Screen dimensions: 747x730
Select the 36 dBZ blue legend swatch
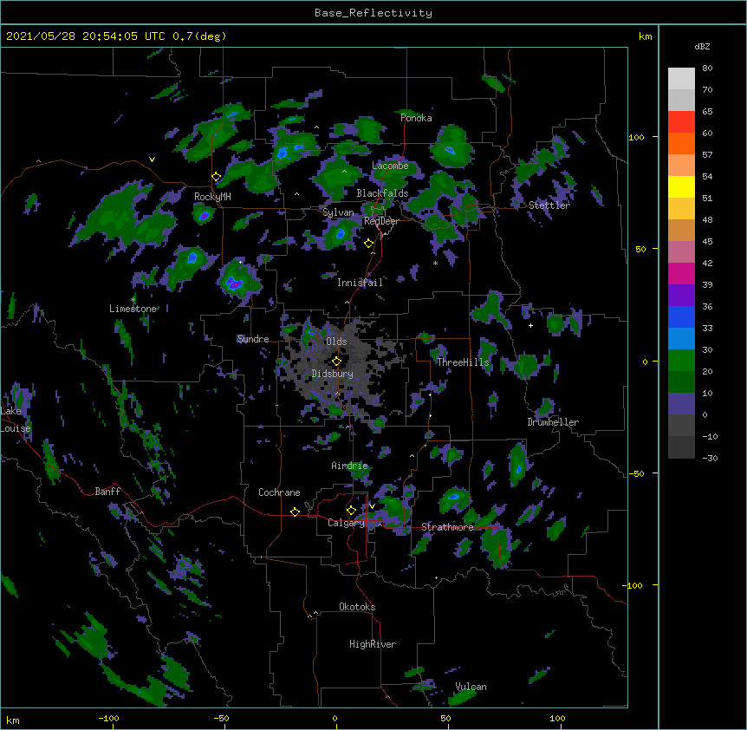(681, 316)
